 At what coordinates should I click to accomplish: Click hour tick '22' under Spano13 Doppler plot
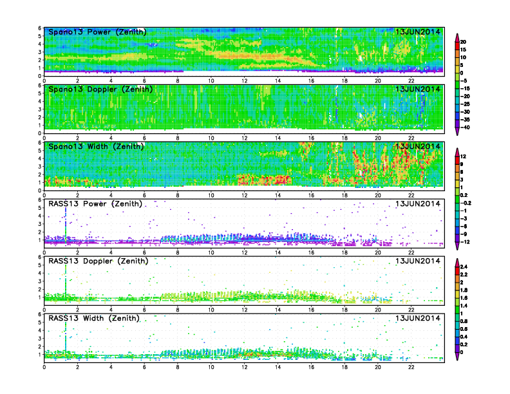pyautogui.click(x=411, y=138)
